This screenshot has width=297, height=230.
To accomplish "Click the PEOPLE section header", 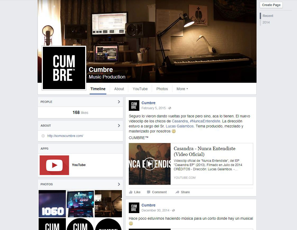I will (x=46, y=102).
